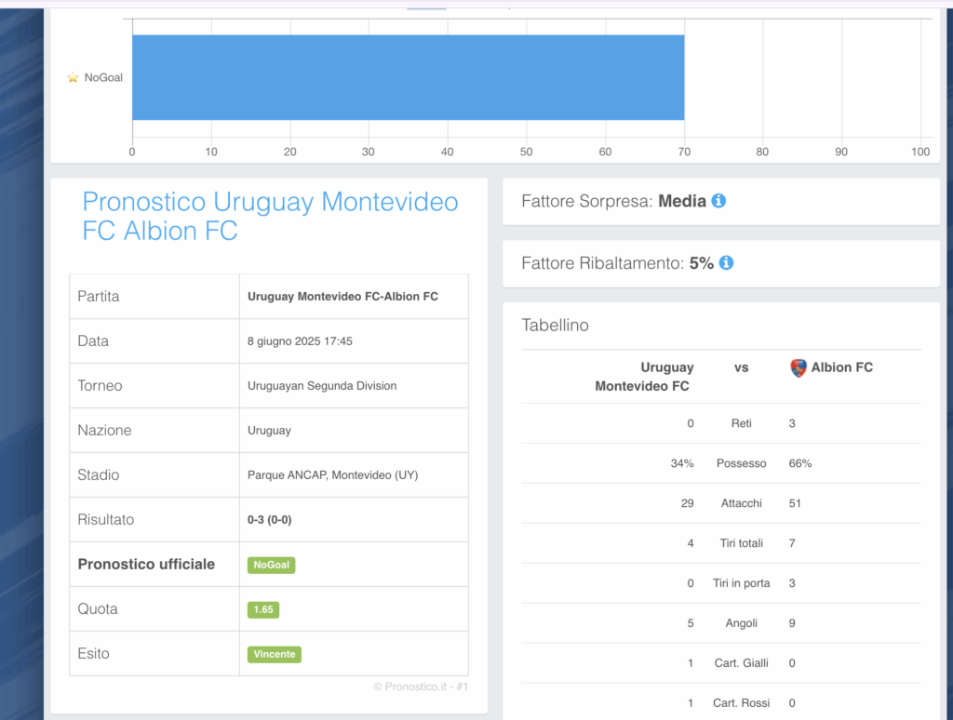Click the Esito row label

(x=94, y=653)
